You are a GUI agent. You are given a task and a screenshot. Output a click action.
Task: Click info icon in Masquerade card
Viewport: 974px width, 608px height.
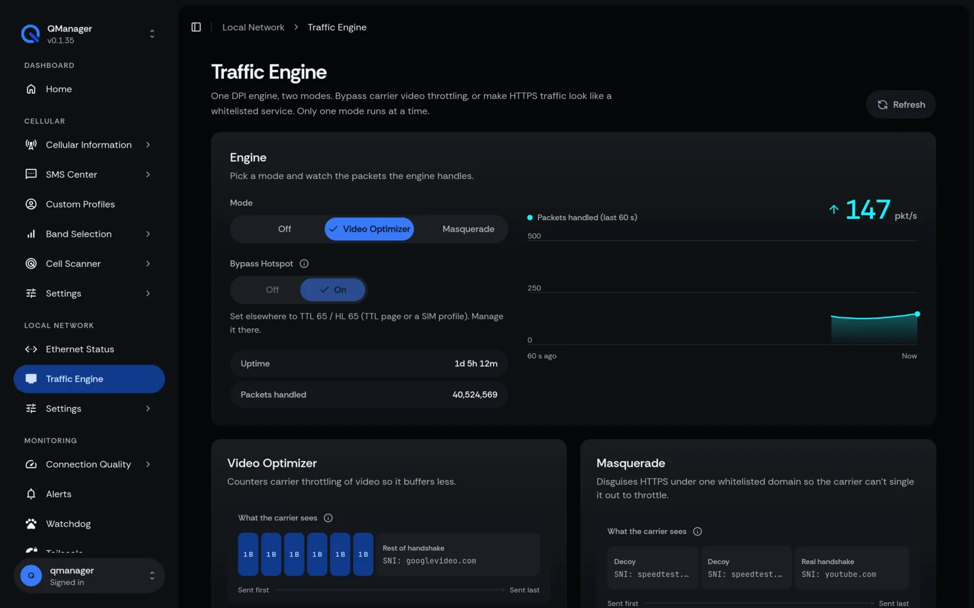click(x=698, y=531)
